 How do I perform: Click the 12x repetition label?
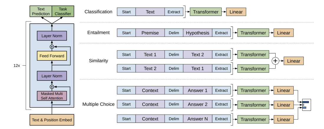coord(17,66)
